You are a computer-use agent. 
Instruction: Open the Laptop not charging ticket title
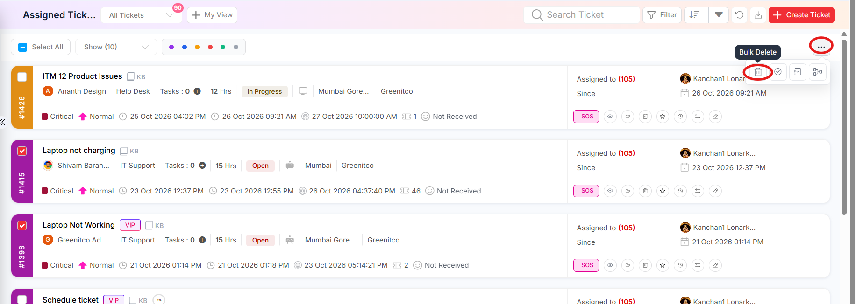pyautogui.click(x=79, y=150)
